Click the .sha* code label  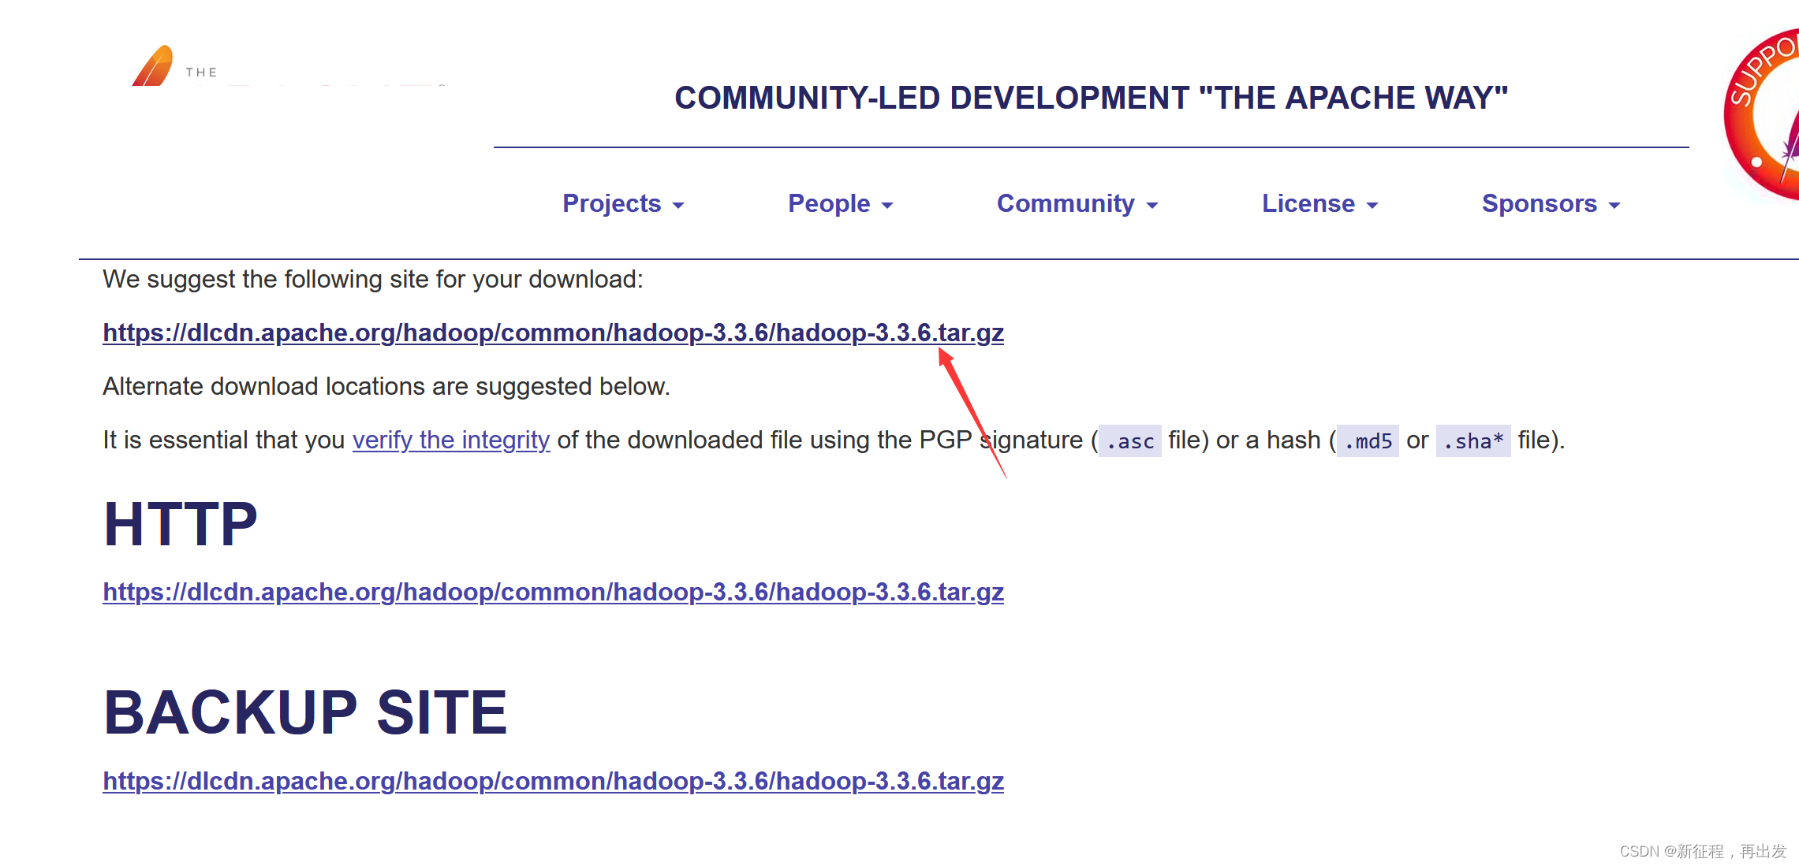(1473, 440)
